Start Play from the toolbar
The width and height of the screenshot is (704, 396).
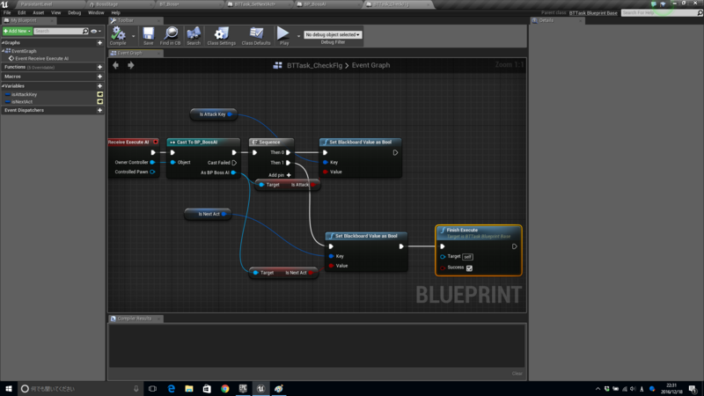pos(283,36)
